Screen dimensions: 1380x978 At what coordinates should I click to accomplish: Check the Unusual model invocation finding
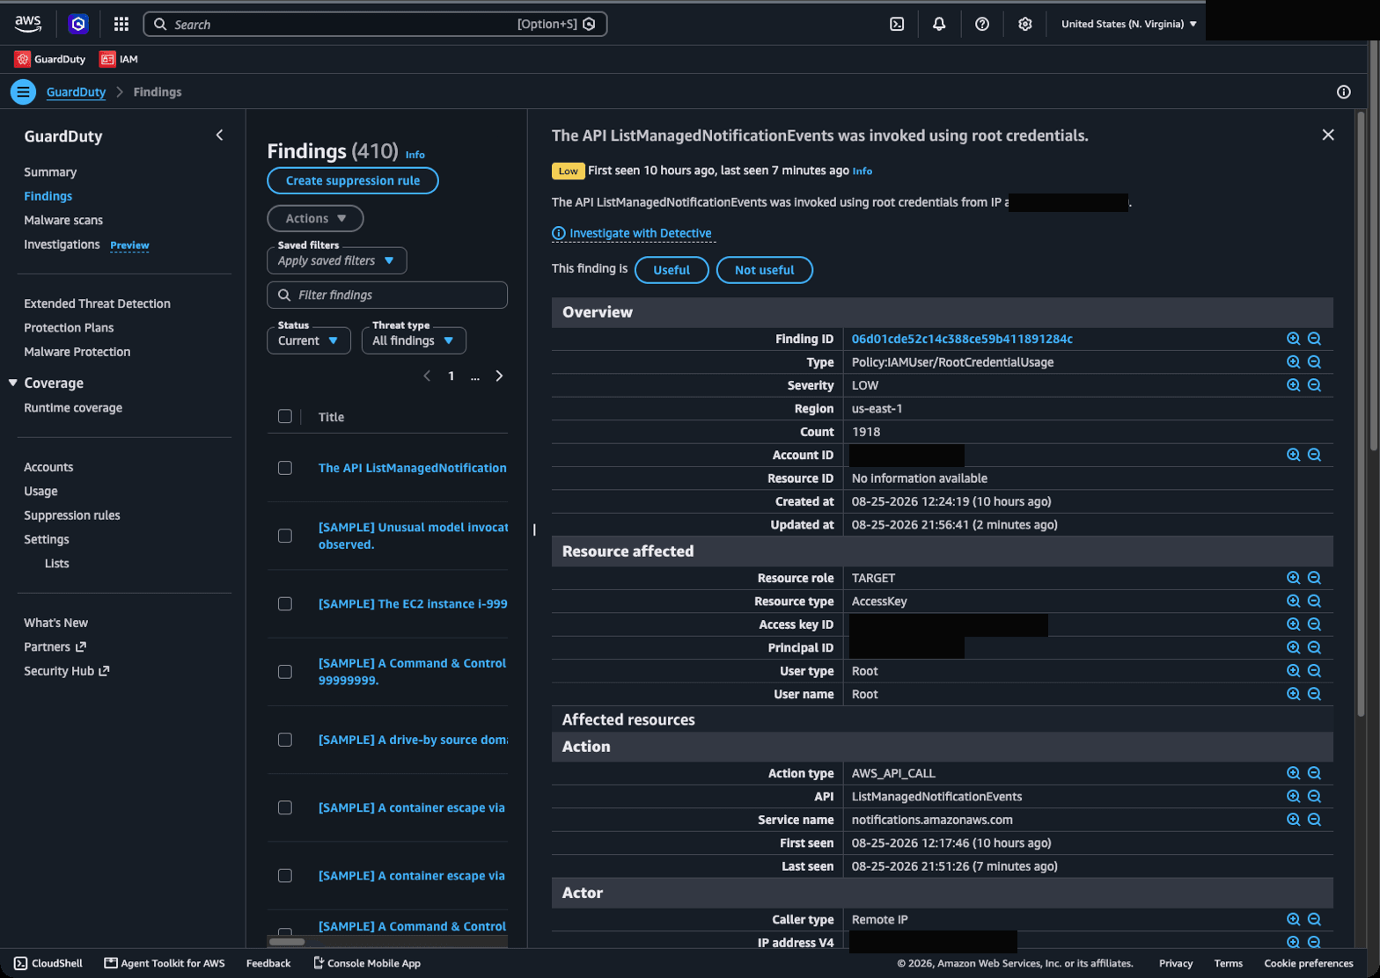[285, 536]
